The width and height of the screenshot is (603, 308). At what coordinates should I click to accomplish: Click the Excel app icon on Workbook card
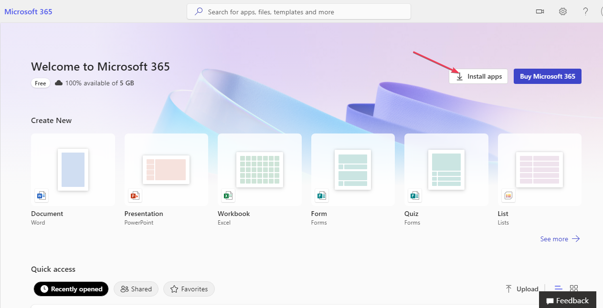pos(228,195)
